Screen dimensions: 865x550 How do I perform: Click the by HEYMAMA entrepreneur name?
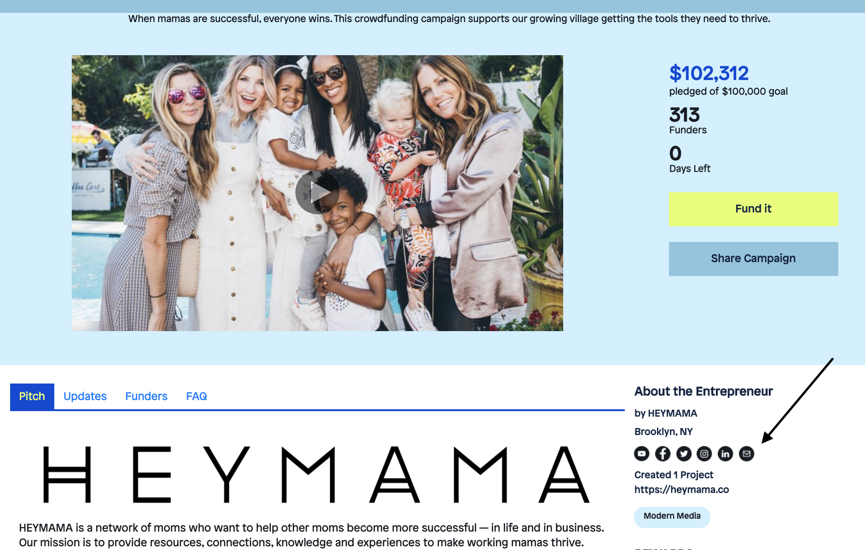click(x=666, y=413)
